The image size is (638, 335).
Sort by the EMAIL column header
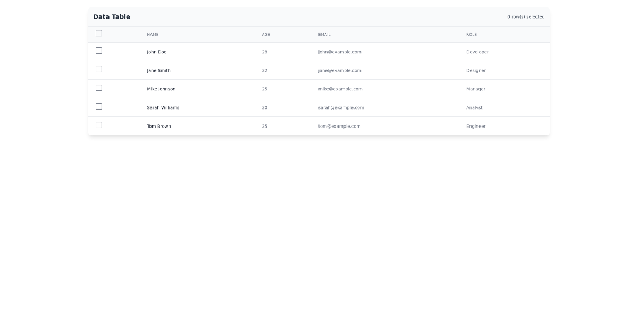pyautogui.click(x=324, y=34)
